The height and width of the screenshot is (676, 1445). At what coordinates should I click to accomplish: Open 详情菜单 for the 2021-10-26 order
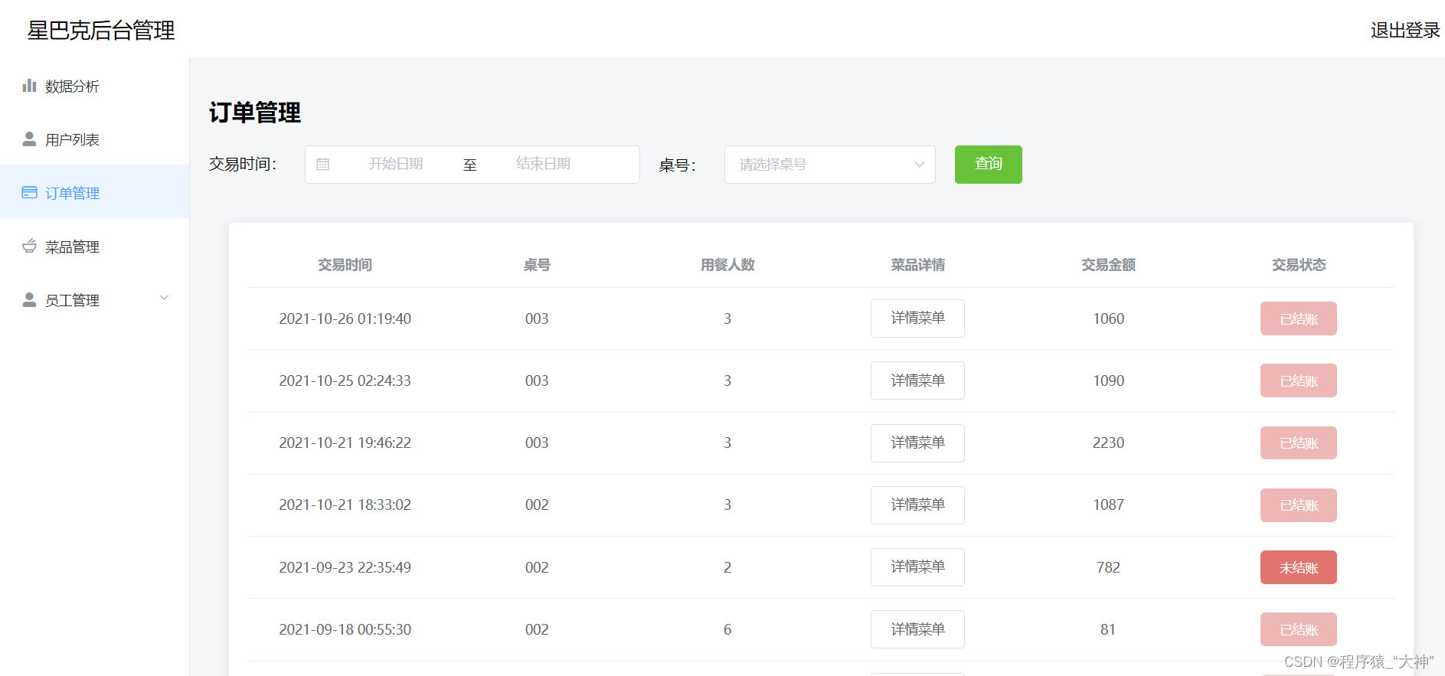[917, 318]
